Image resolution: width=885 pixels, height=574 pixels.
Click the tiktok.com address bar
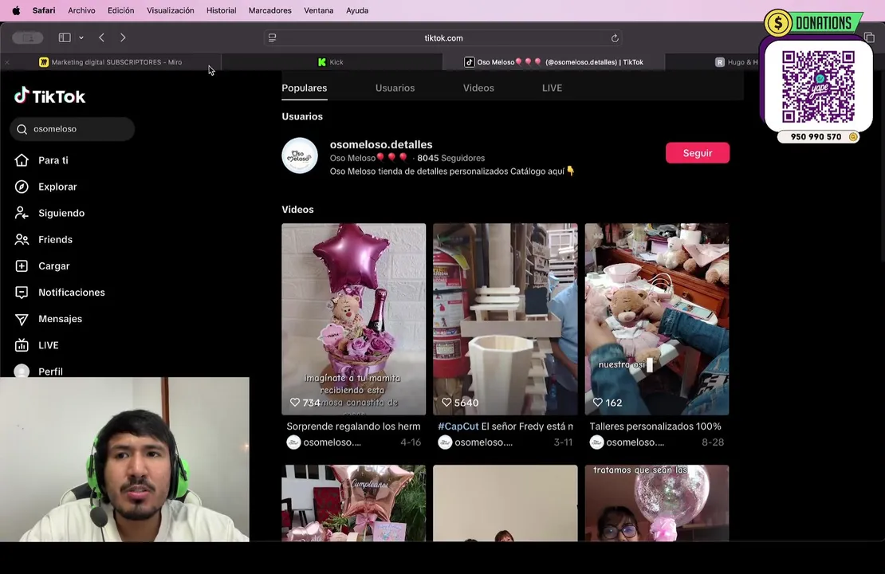[443, 37]
